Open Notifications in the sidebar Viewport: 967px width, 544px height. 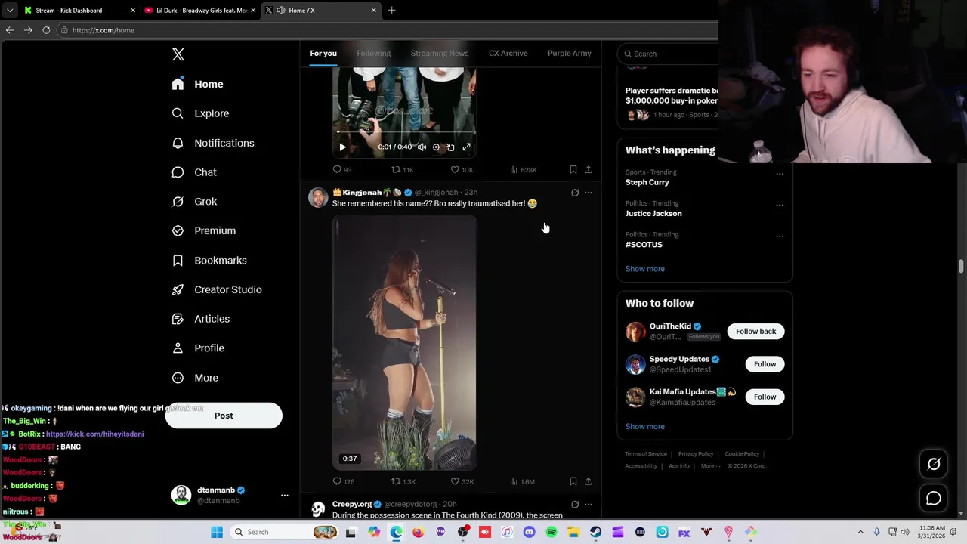(213, 143)
